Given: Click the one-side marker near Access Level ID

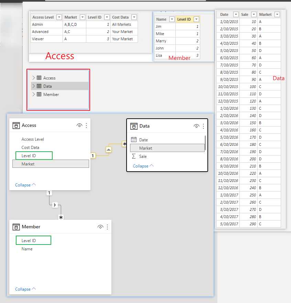Looking at the screenshot, I should click(x=93, y=155).
